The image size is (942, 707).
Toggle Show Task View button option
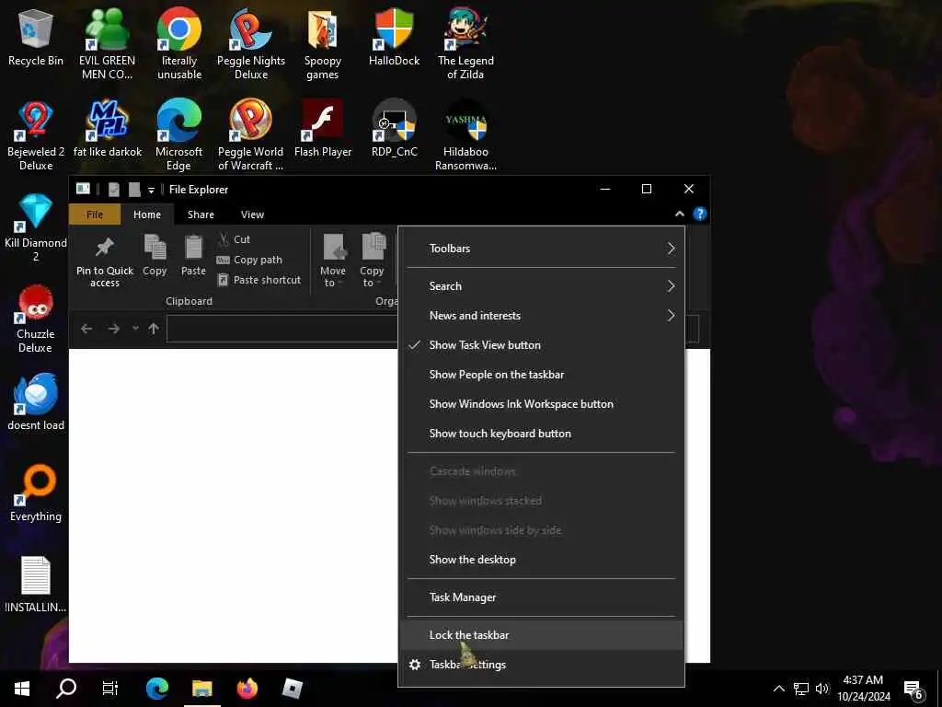click(541, 345)
